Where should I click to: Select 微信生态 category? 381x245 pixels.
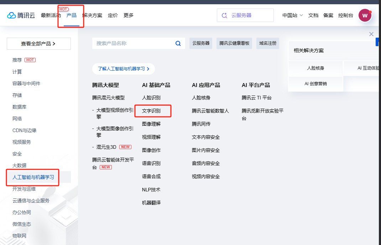coord(22,224)
